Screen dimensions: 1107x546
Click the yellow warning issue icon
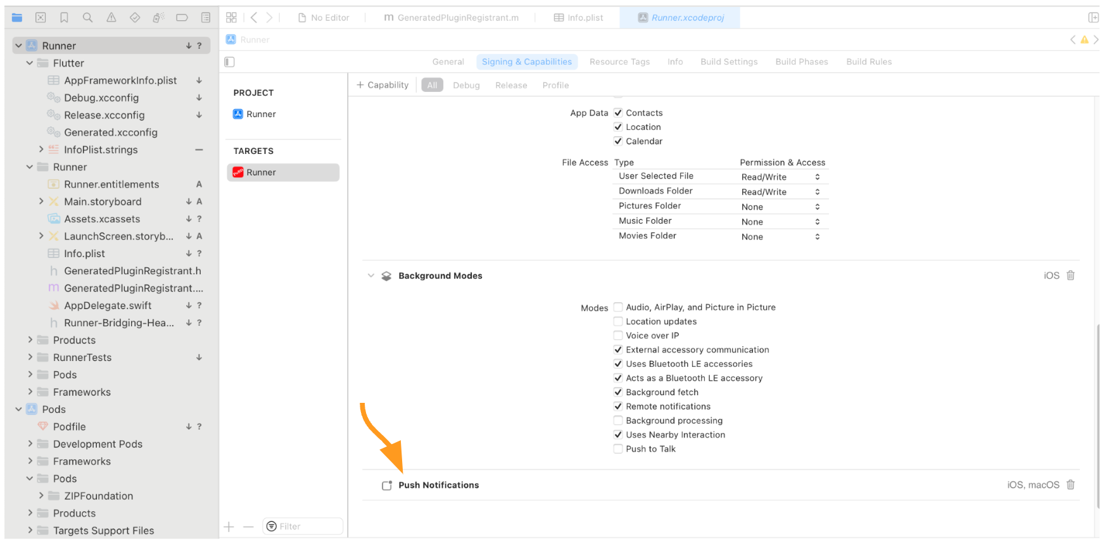pos(1084,39)
